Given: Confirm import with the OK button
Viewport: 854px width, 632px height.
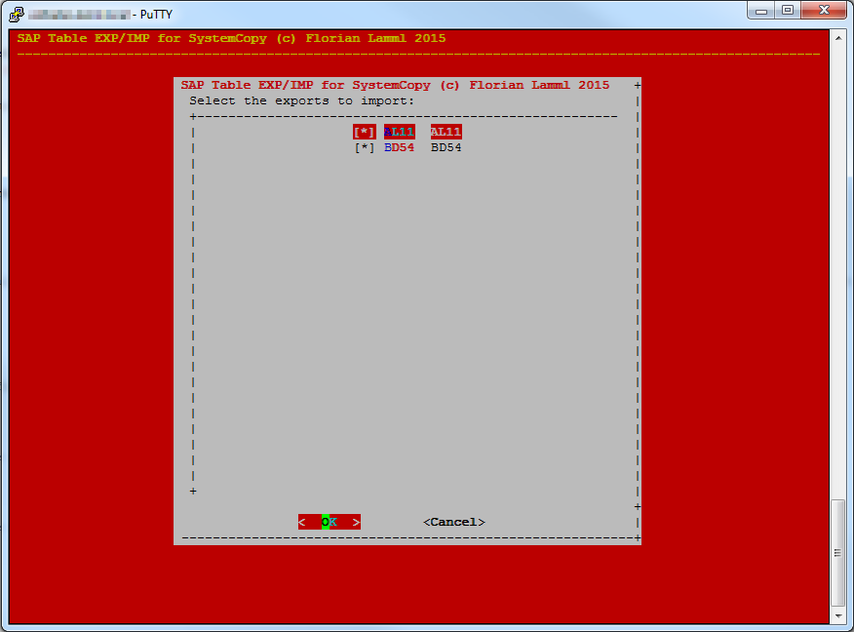Looking at the screenshot, I should (329, 522).
